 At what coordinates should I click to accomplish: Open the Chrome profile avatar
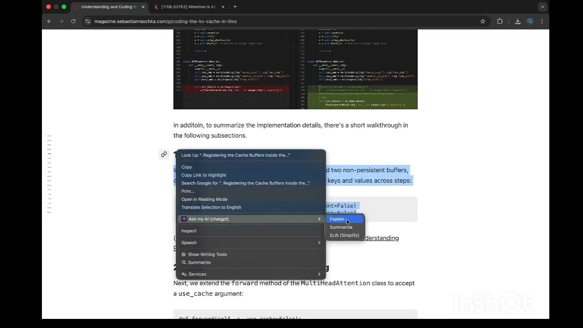coord(530,21)
